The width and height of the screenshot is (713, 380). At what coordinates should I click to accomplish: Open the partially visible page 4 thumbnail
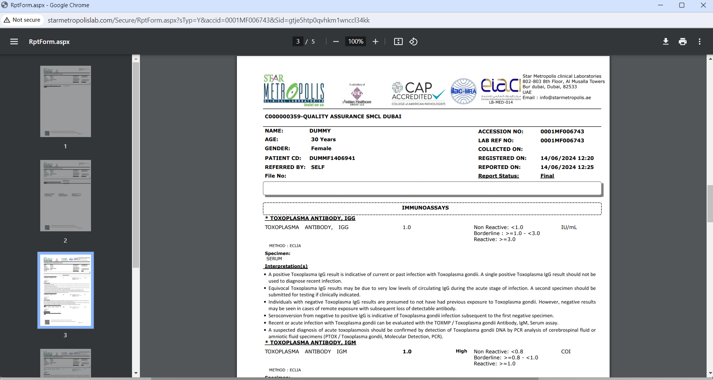[65, 363]
